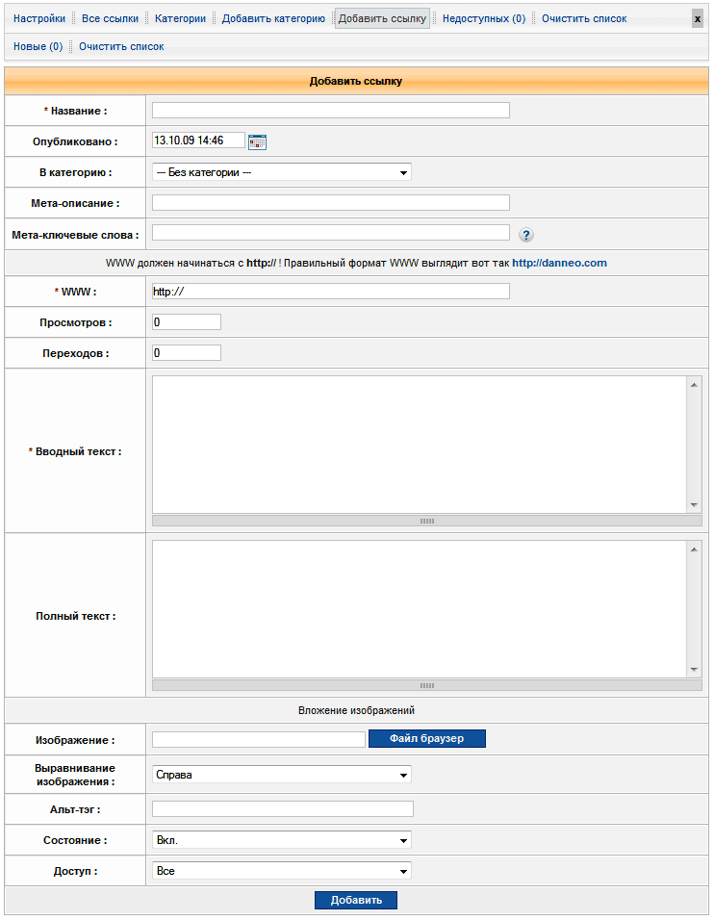714x920 pixels.
Task: Follow the http://danneo.com link
Action: click(559, 263)
